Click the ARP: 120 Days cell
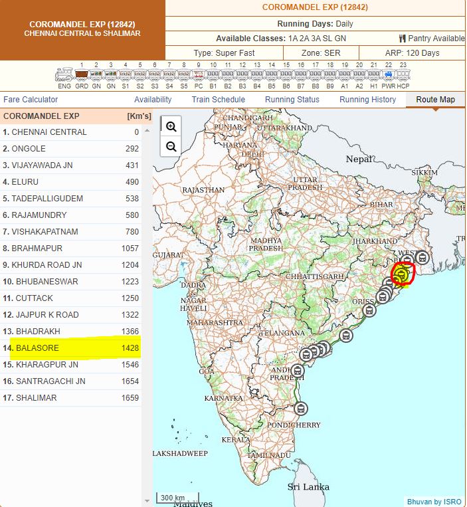The width and height of the screenshot is (467, 507). 412,53
